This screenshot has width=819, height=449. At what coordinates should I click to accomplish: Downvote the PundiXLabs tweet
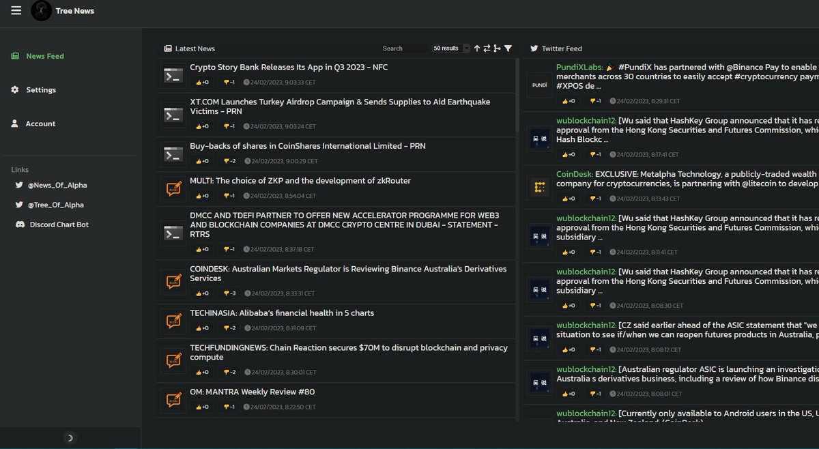(x=595, y=101)
